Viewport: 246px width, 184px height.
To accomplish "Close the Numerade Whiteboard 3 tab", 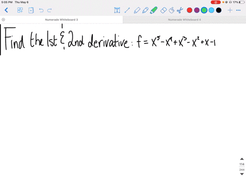I will 3,19.
